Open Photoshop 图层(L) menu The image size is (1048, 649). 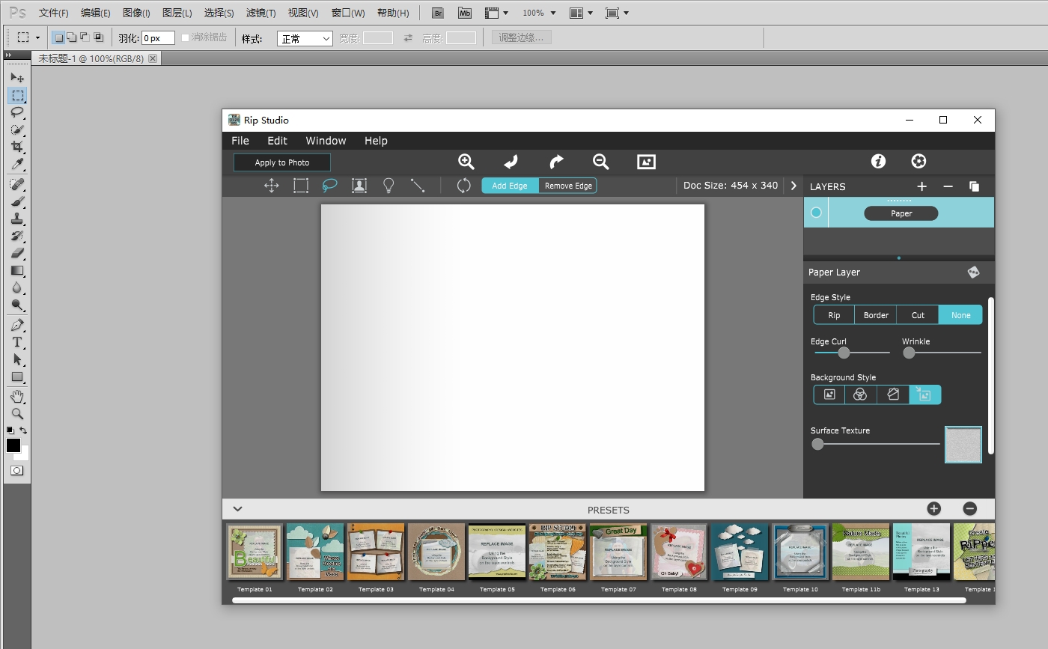177,13
